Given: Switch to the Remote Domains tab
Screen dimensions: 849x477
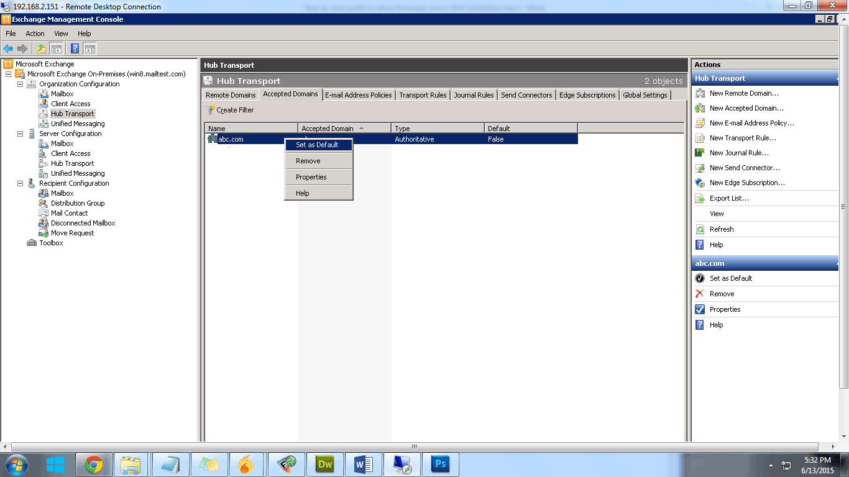Looking at the screenshot, I should coord(231,95).
